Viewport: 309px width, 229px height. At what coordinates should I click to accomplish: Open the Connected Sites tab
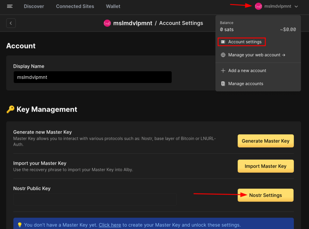[75, 6]
